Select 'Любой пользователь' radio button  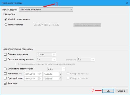(6, 19)
